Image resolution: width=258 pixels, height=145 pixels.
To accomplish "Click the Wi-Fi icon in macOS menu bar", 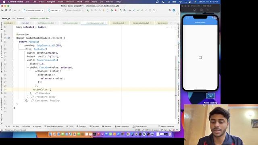I will pos(180,2).
